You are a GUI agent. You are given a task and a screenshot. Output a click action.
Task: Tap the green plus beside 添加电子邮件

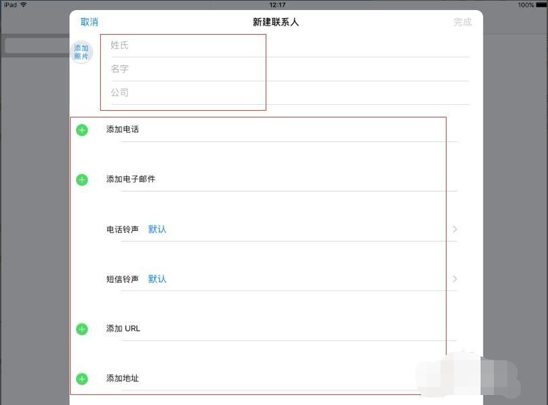pos(81,179)
